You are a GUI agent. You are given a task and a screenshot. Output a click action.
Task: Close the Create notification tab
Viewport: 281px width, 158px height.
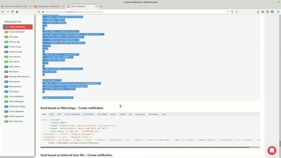point(96,6)
